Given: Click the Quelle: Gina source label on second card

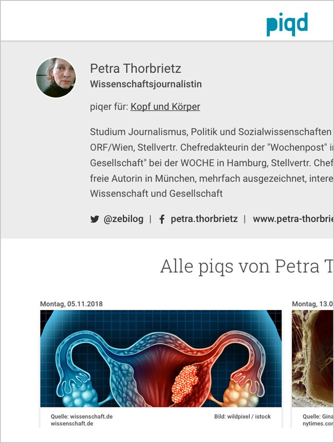Looking at the screenshot, I should click(318, 416).
